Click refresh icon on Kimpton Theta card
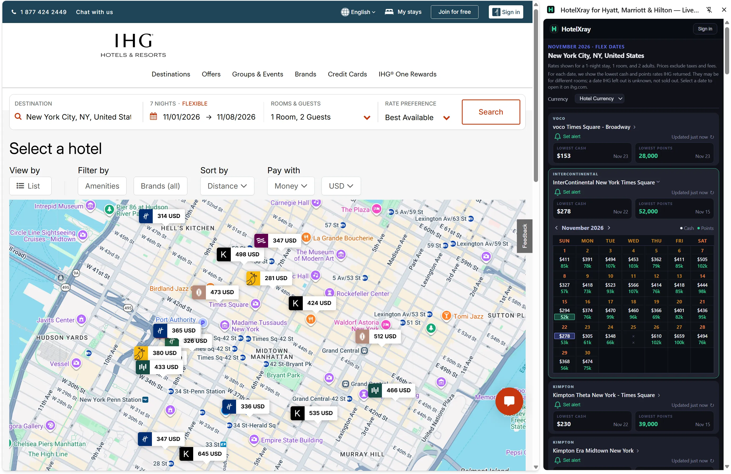Image resolution: width=731 pixels, height=474 pixels. coord(712,405)
